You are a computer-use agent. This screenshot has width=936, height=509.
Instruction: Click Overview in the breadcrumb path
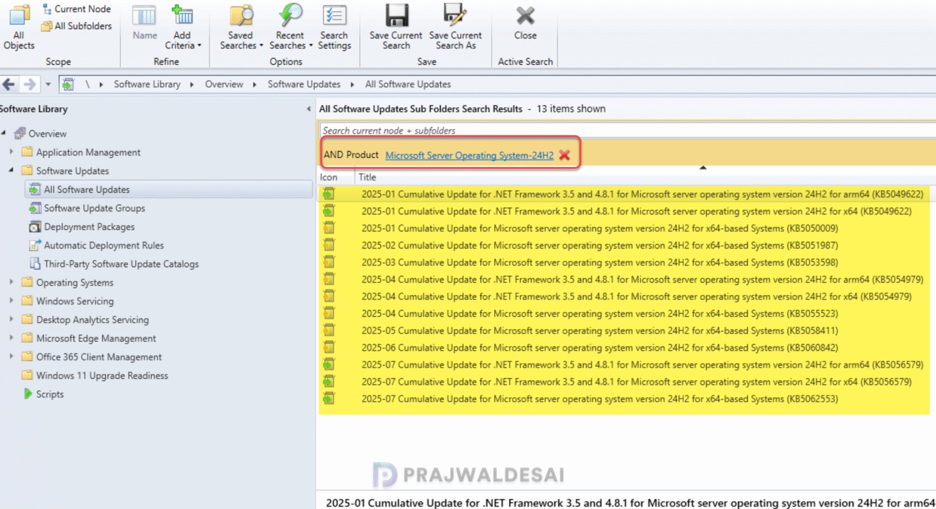tap(224, 84)
